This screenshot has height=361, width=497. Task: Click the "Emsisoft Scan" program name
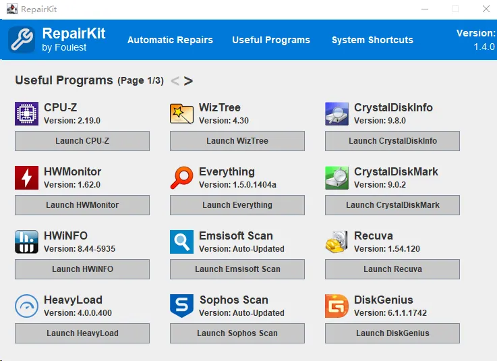pyautogui.click(x=236, y=235)
